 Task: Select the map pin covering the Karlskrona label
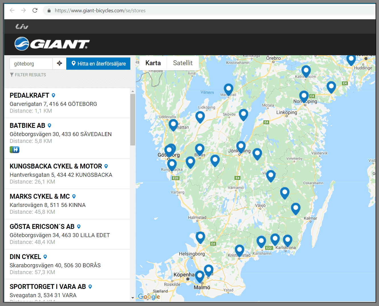287,241
